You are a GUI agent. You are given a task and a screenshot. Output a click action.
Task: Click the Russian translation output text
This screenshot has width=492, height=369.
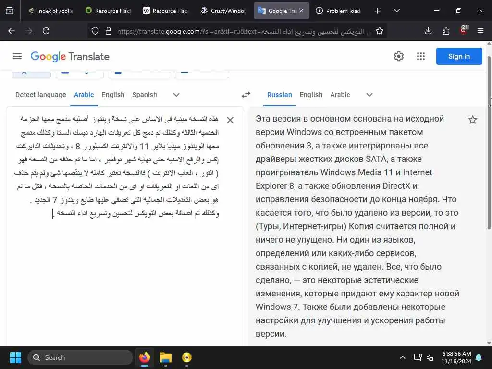click(x=357, y=226)
